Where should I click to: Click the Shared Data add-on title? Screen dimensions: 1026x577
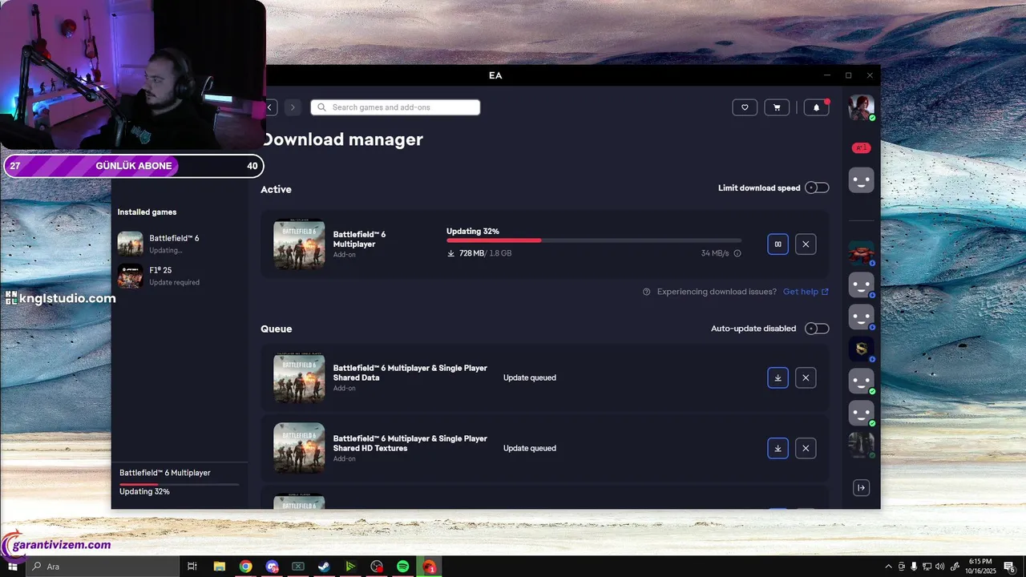[410, 373]
